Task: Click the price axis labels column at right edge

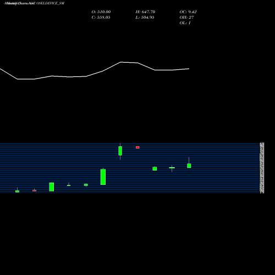Action: [x=262, y=168]
